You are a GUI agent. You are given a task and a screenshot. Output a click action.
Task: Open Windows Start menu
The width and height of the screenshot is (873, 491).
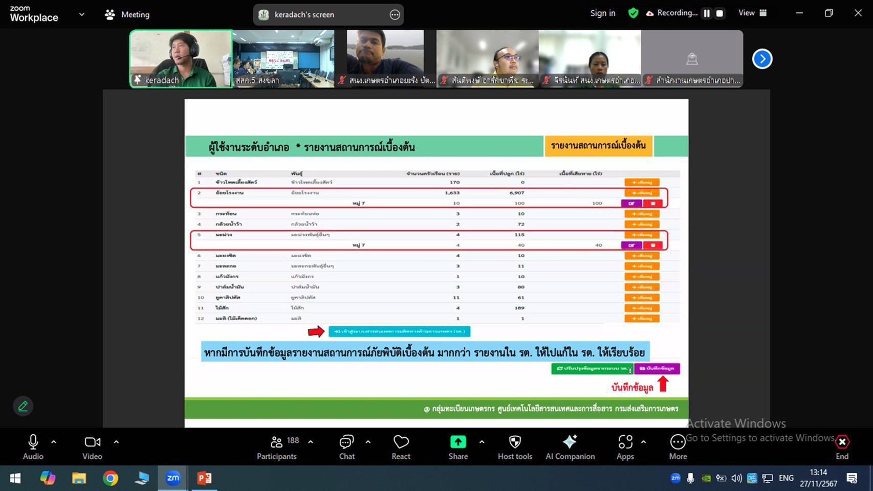15,478
